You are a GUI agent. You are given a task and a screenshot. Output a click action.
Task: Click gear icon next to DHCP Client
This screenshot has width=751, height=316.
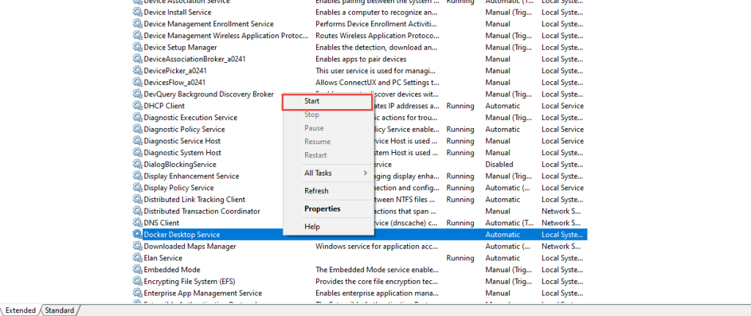tap(137, 106)
